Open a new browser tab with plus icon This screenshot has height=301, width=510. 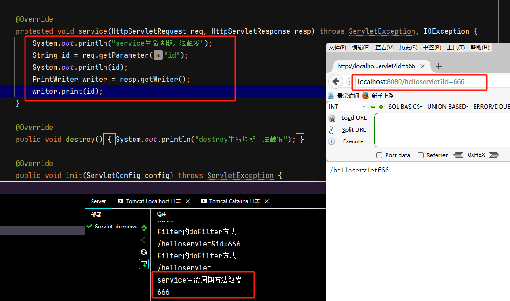coord(439,66)
